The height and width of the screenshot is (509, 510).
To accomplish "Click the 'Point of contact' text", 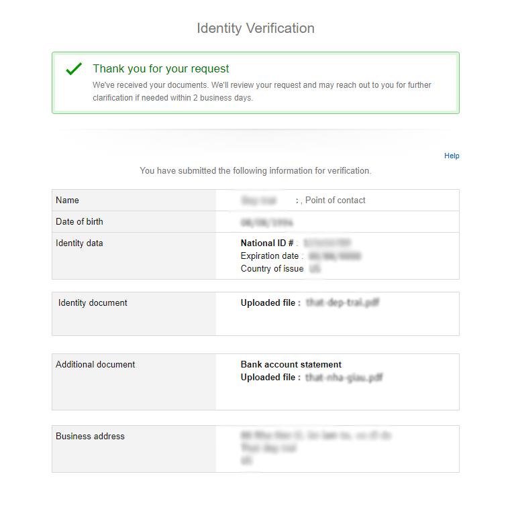I will [x=335, y=201].
